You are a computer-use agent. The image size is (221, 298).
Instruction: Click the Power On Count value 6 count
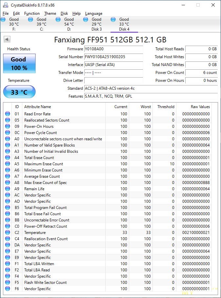201,73
